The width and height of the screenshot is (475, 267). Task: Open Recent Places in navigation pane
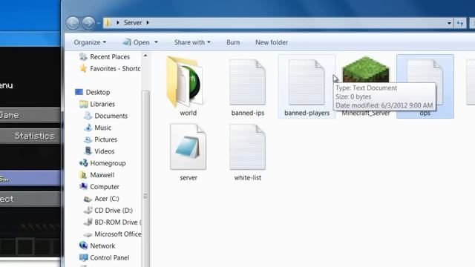[105, 57]
